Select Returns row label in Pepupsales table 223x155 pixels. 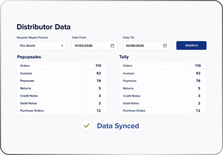pyautogui.click(x=25, y=88)
